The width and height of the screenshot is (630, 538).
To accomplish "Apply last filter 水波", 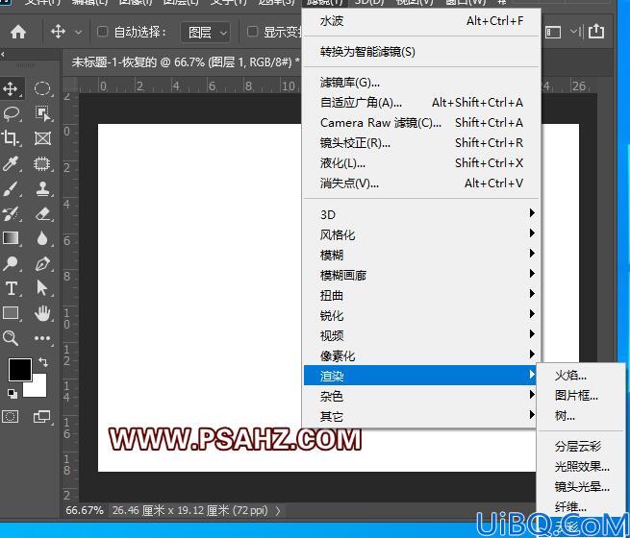I will point(421,21).
